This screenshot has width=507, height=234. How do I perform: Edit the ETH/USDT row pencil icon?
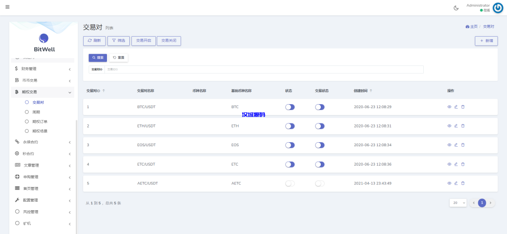[456, 126]
